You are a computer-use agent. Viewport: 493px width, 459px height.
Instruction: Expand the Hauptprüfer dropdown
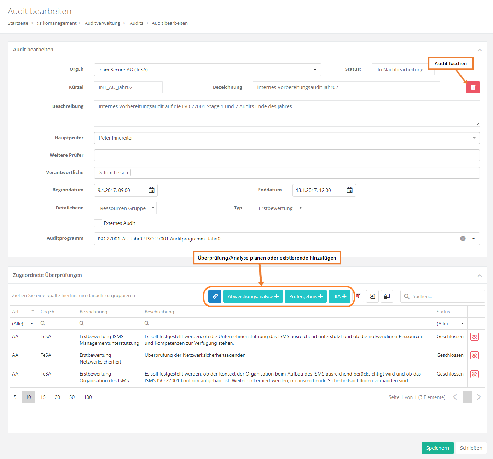click(474, 138)
